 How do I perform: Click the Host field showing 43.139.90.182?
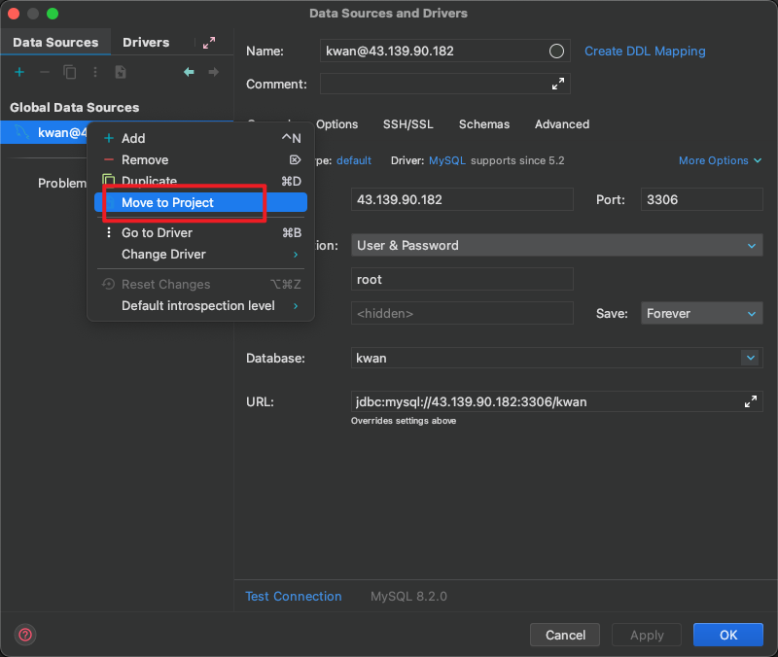(x=462, y=199)
